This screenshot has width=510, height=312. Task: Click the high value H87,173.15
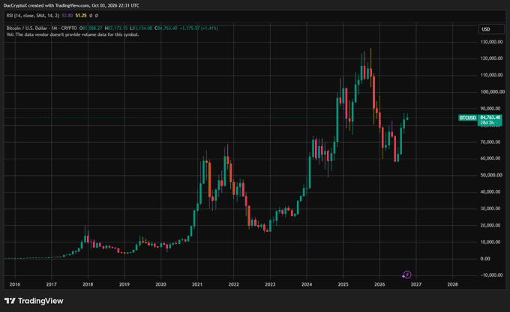click(116, 28)
